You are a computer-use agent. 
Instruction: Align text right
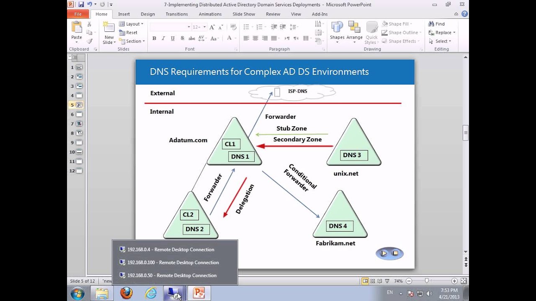265,38
